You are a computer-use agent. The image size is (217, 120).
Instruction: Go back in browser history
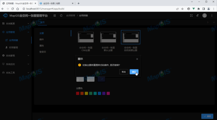[x=3, y=9]
